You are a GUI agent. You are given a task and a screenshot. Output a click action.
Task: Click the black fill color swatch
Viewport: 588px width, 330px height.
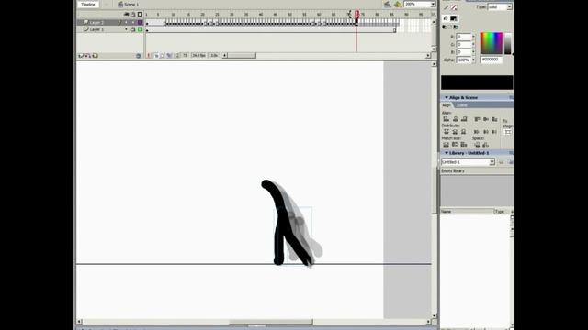pos(453,18)
